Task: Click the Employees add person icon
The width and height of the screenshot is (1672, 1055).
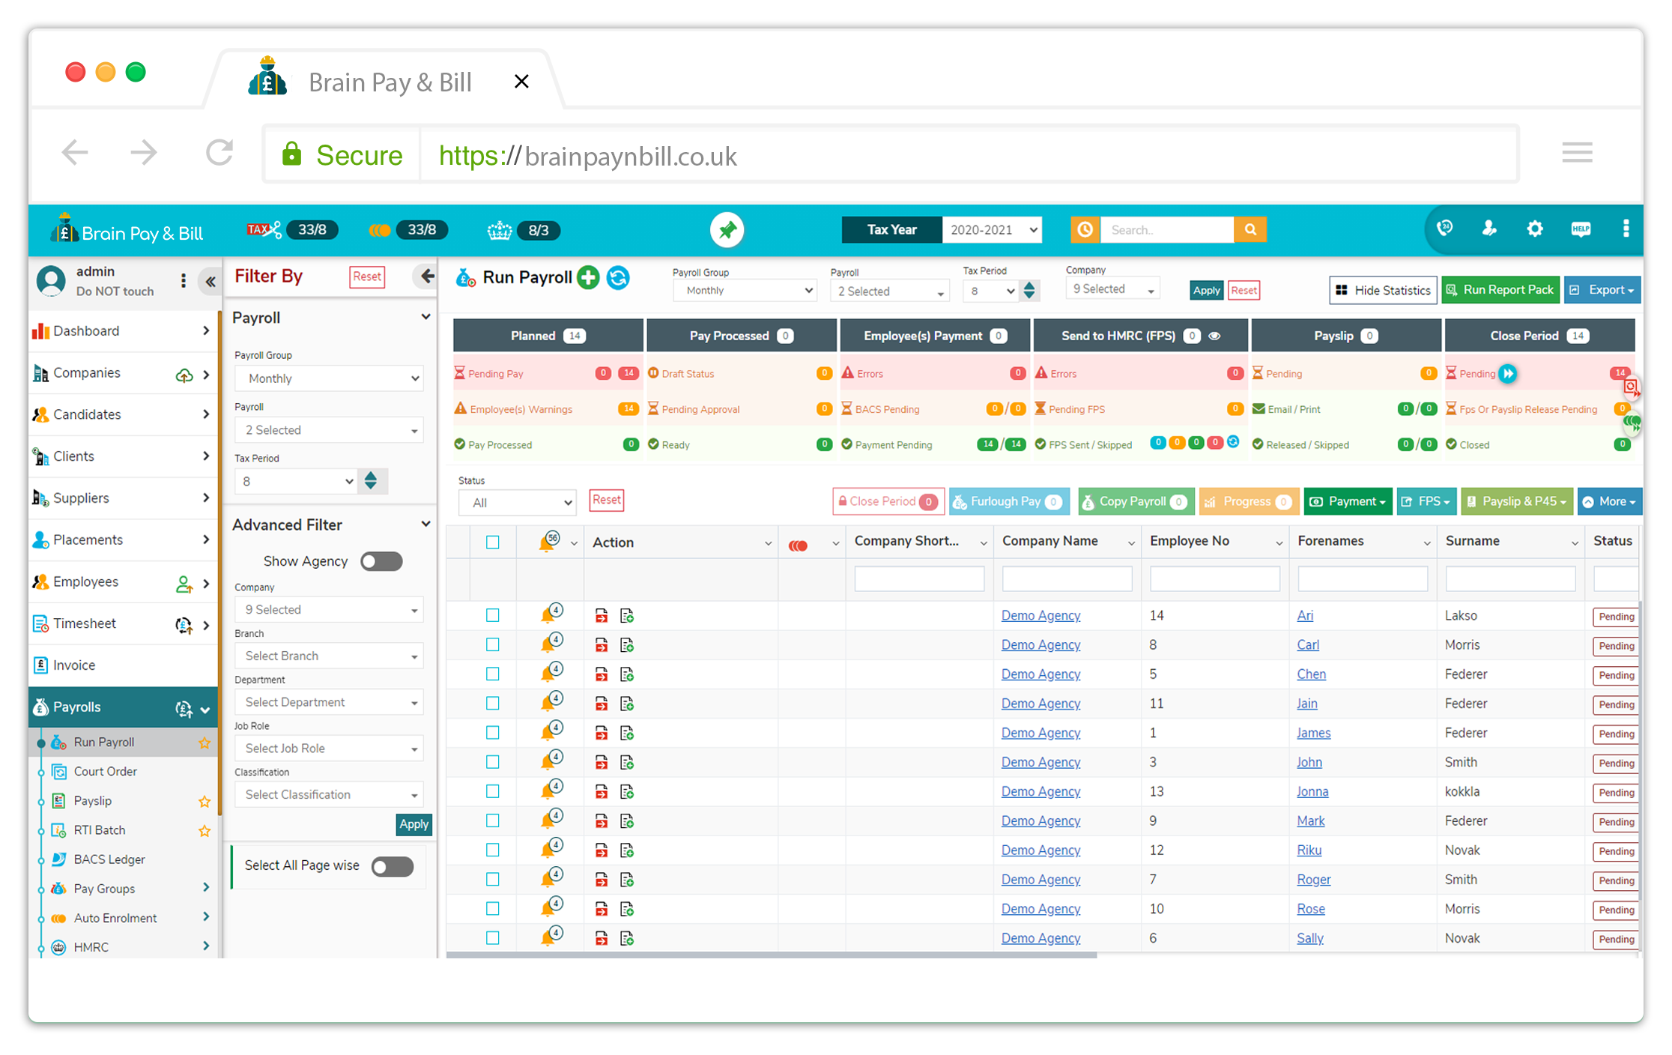Action: [184, 584]
